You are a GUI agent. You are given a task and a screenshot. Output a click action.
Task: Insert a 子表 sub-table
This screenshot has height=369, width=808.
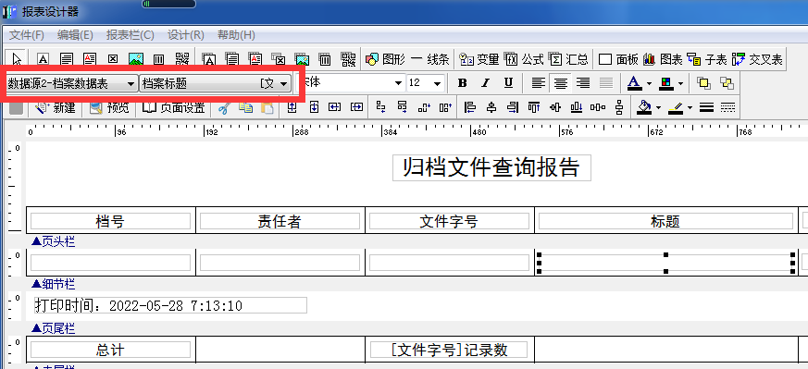click(707, 60)
